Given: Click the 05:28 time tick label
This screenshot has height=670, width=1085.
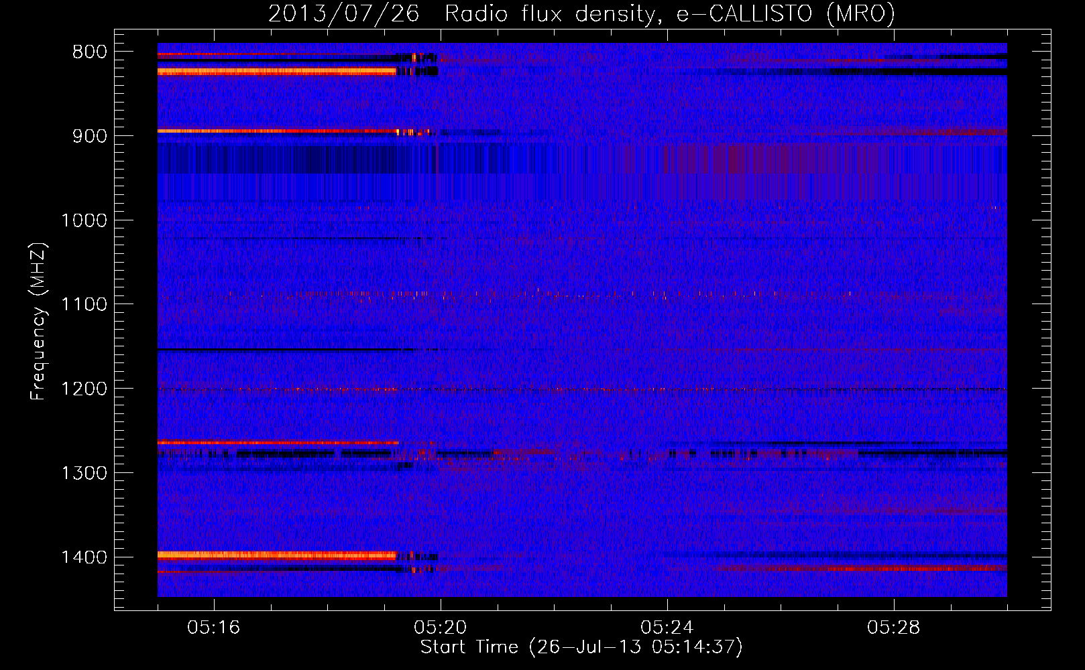Looking at the screenshot, I should [894, 628].
